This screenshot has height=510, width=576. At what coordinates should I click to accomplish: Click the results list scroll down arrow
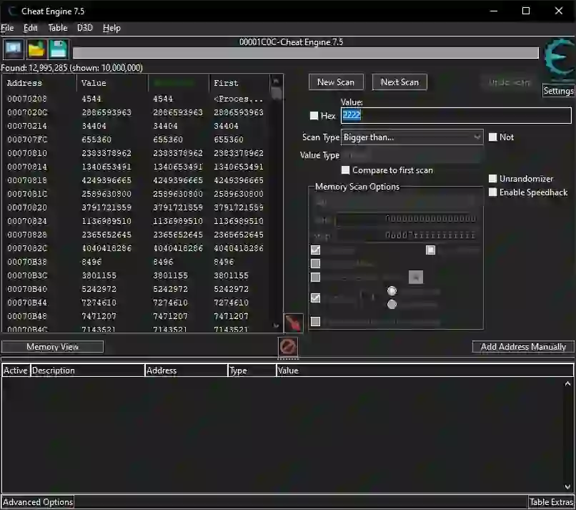coord(277,325)
